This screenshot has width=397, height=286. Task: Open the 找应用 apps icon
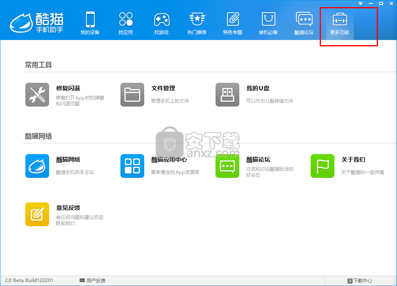(126, 19)
